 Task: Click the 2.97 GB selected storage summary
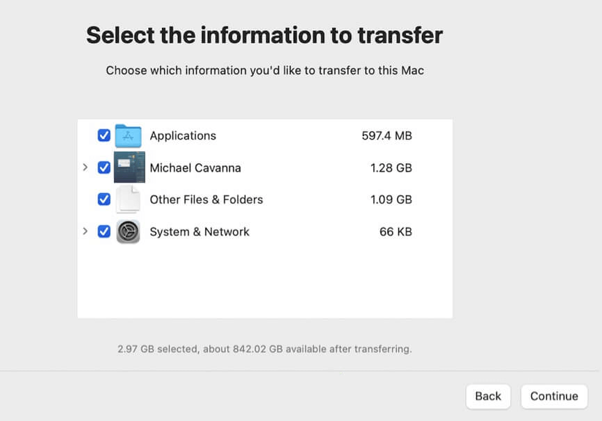(265, 348)
